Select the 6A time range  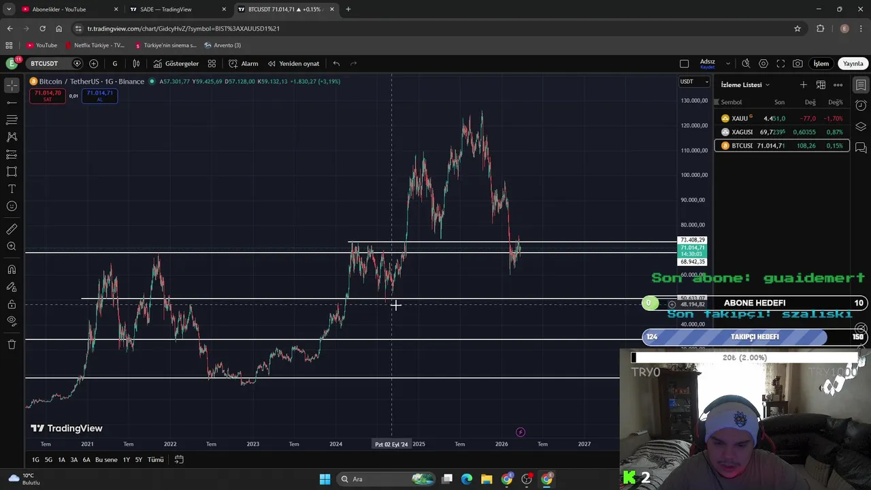coord(86,460)
